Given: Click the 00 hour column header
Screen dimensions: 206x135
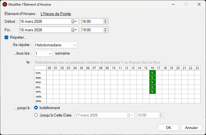Looking at the screenshot, I should click(50, 68).
